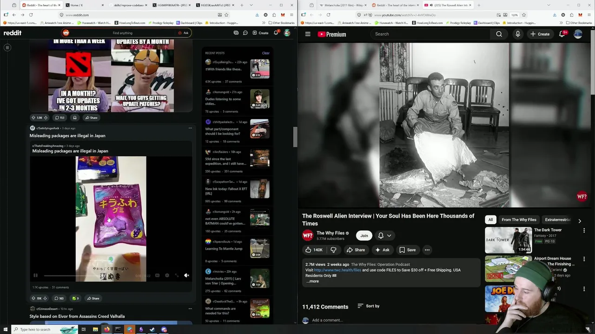
Task: Click the Reddit logo in the header
Action: point(13,33)
